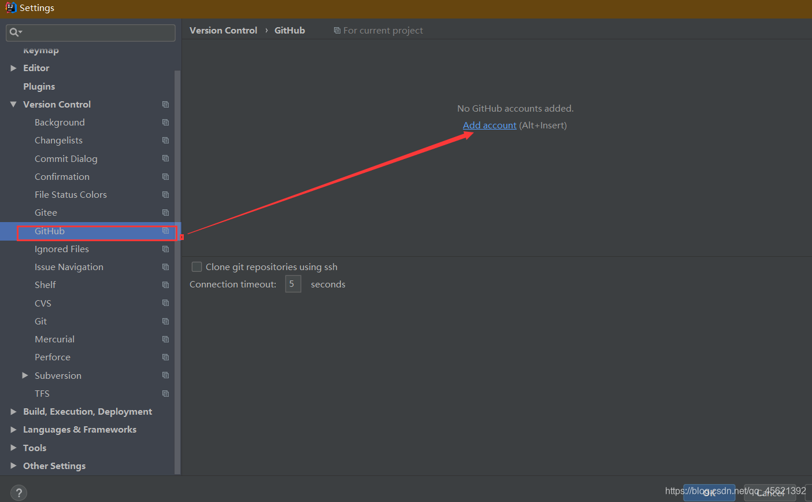Open the Ignored Files settings page
The width and height of the screenshot is (812, 502).
(62, 249)
